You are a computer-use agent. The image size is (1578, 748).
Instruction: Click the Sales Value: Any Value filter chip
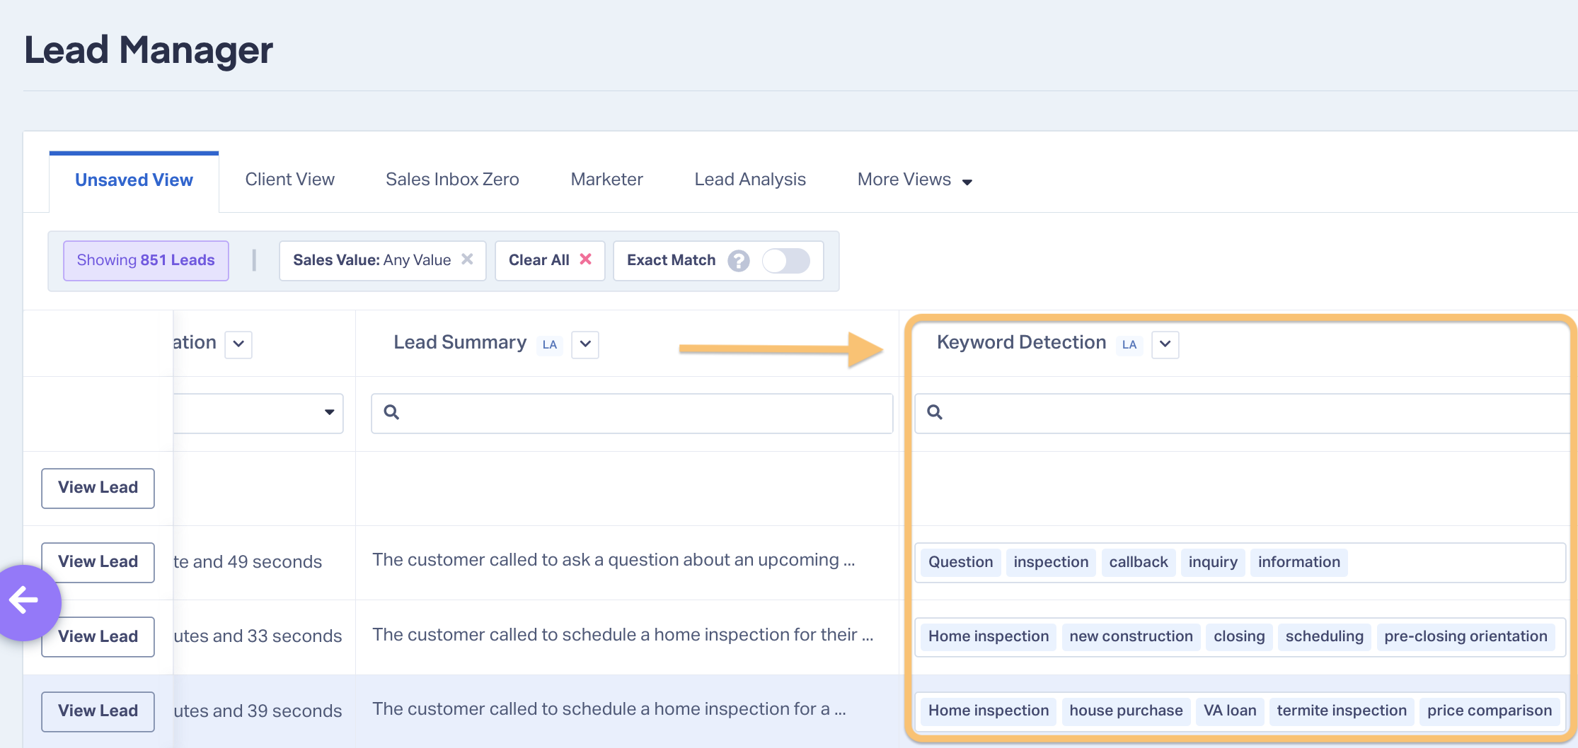(x=382, y=261)
